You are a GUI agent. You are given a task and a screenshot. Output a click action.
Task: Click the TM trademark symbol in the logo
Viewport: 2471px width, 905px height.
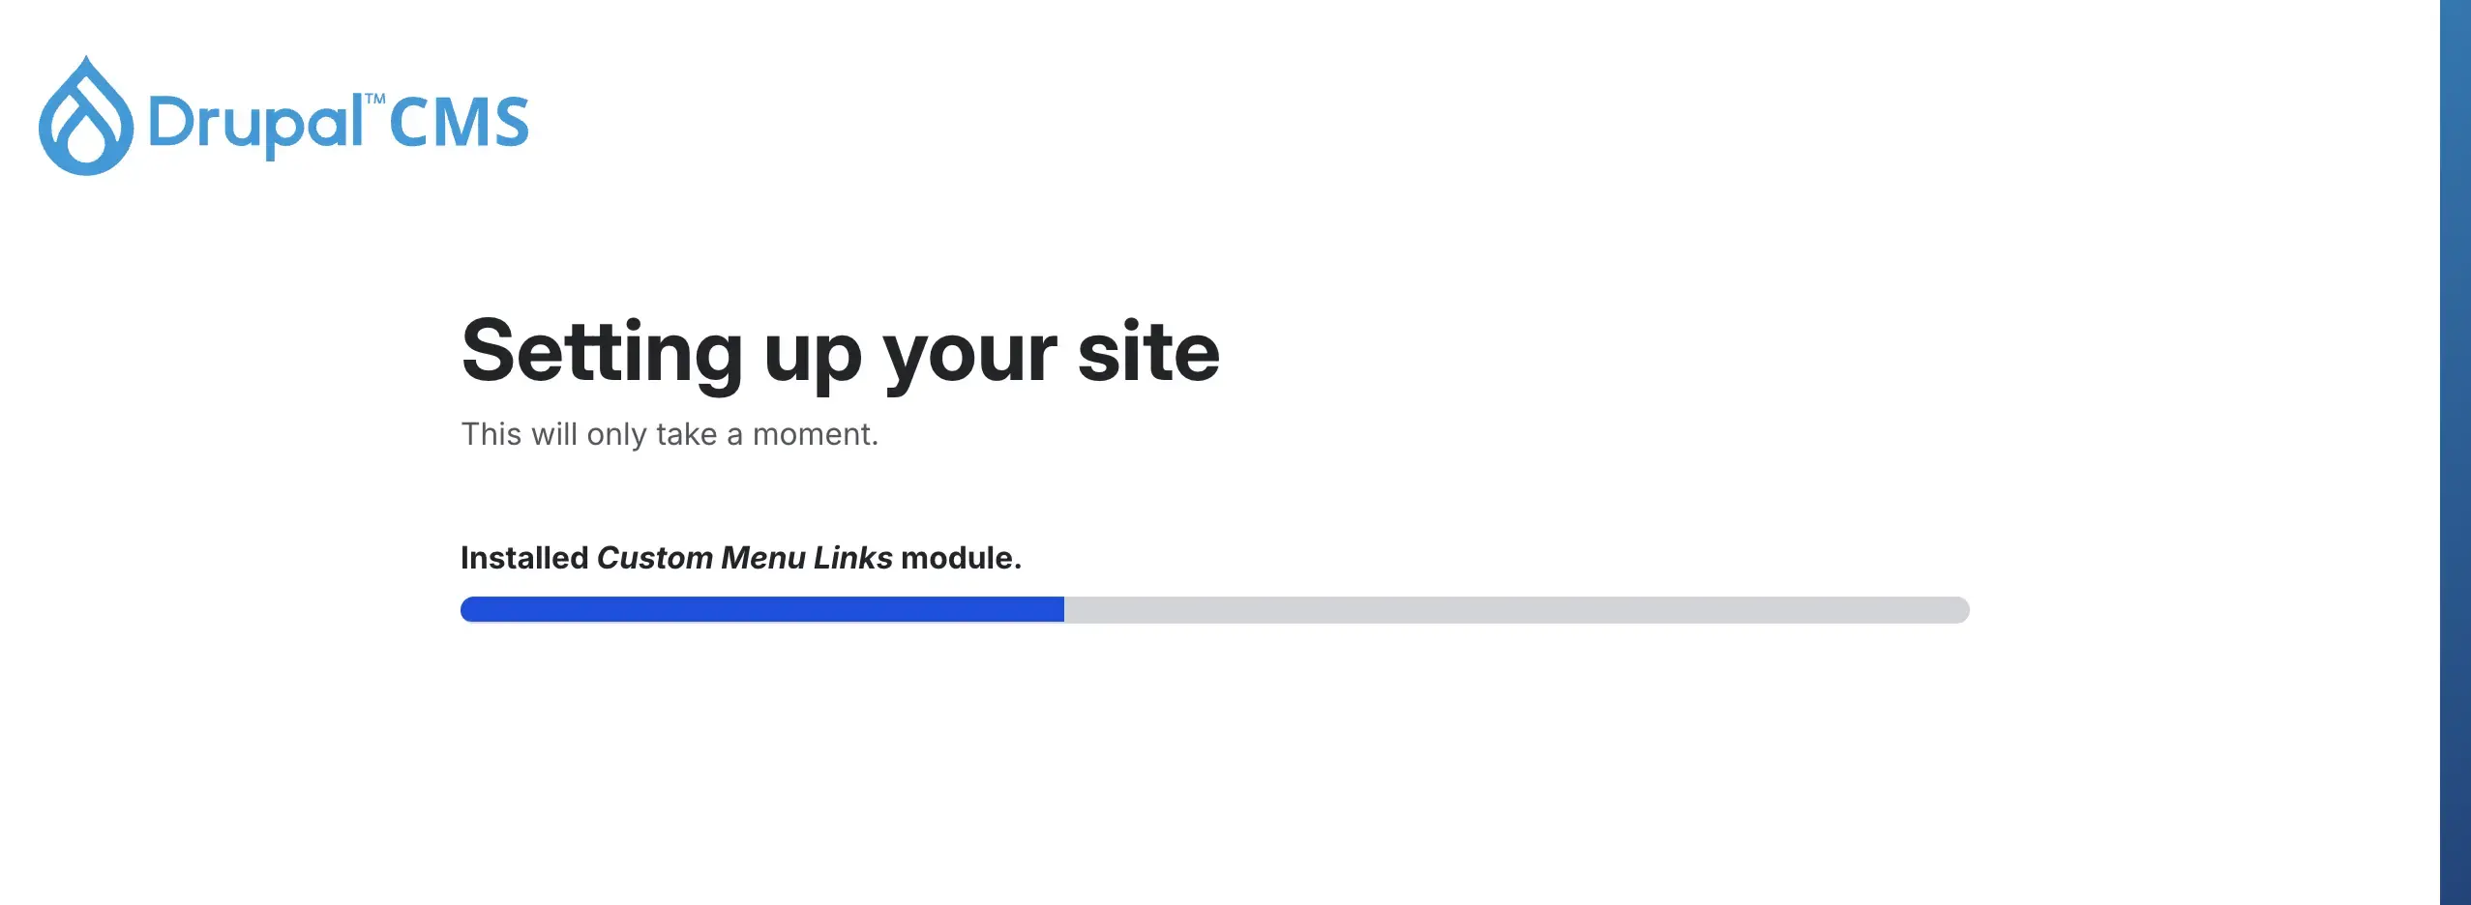pyautogui.click(x=375, y=99)
